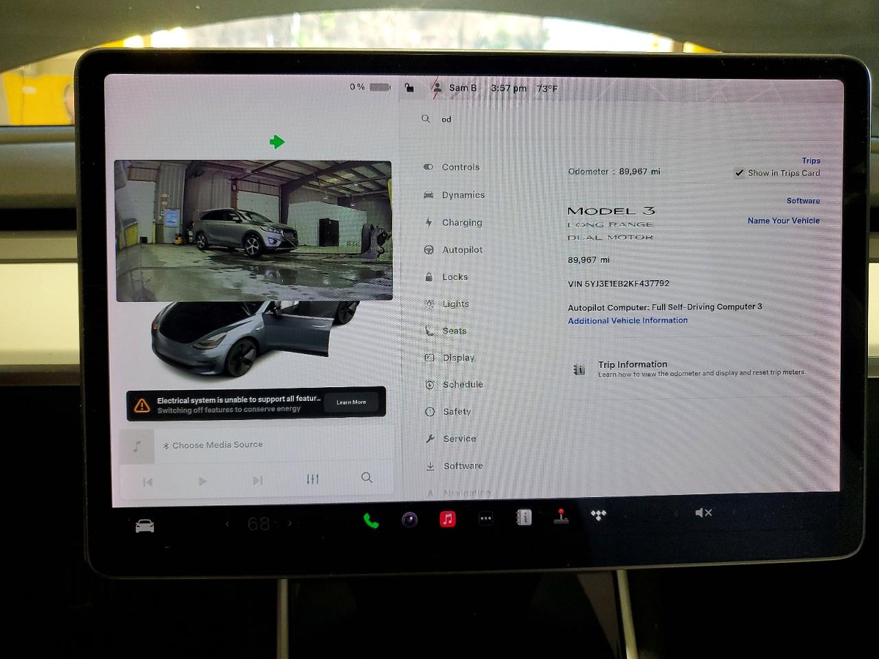The width and height of the screenshot is (879, 659).
Task: Open the Arcade joystick app
Action: [561, 516]
